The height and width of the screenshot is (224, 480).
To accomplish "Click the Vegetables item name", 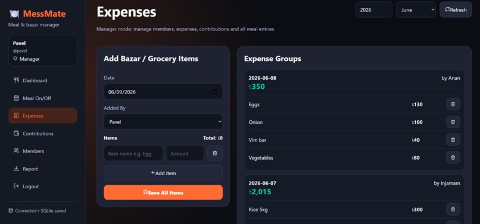I will point(261,157).
